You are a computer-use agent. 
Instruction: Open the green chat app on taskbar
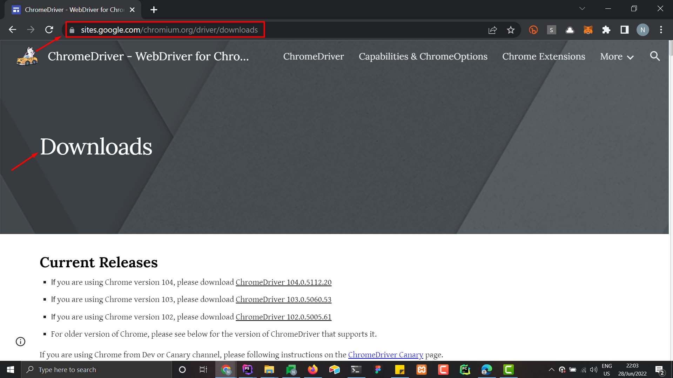291,370
